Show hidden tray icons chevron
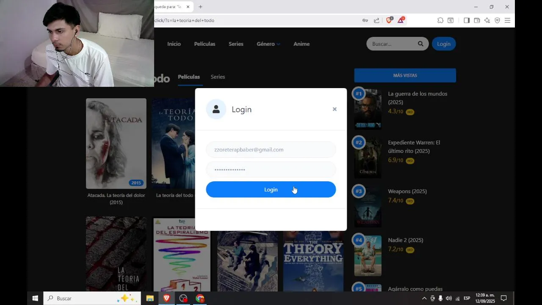 [424, 298]
